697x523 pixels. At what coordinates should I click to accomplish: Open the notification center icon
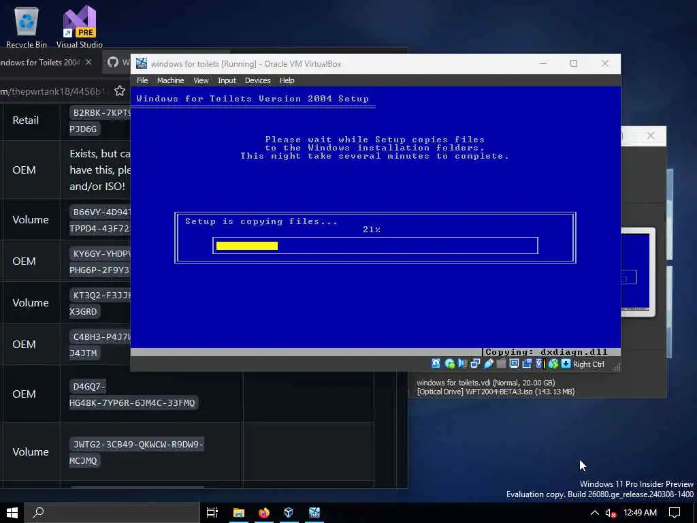click(x=675, y=513)
